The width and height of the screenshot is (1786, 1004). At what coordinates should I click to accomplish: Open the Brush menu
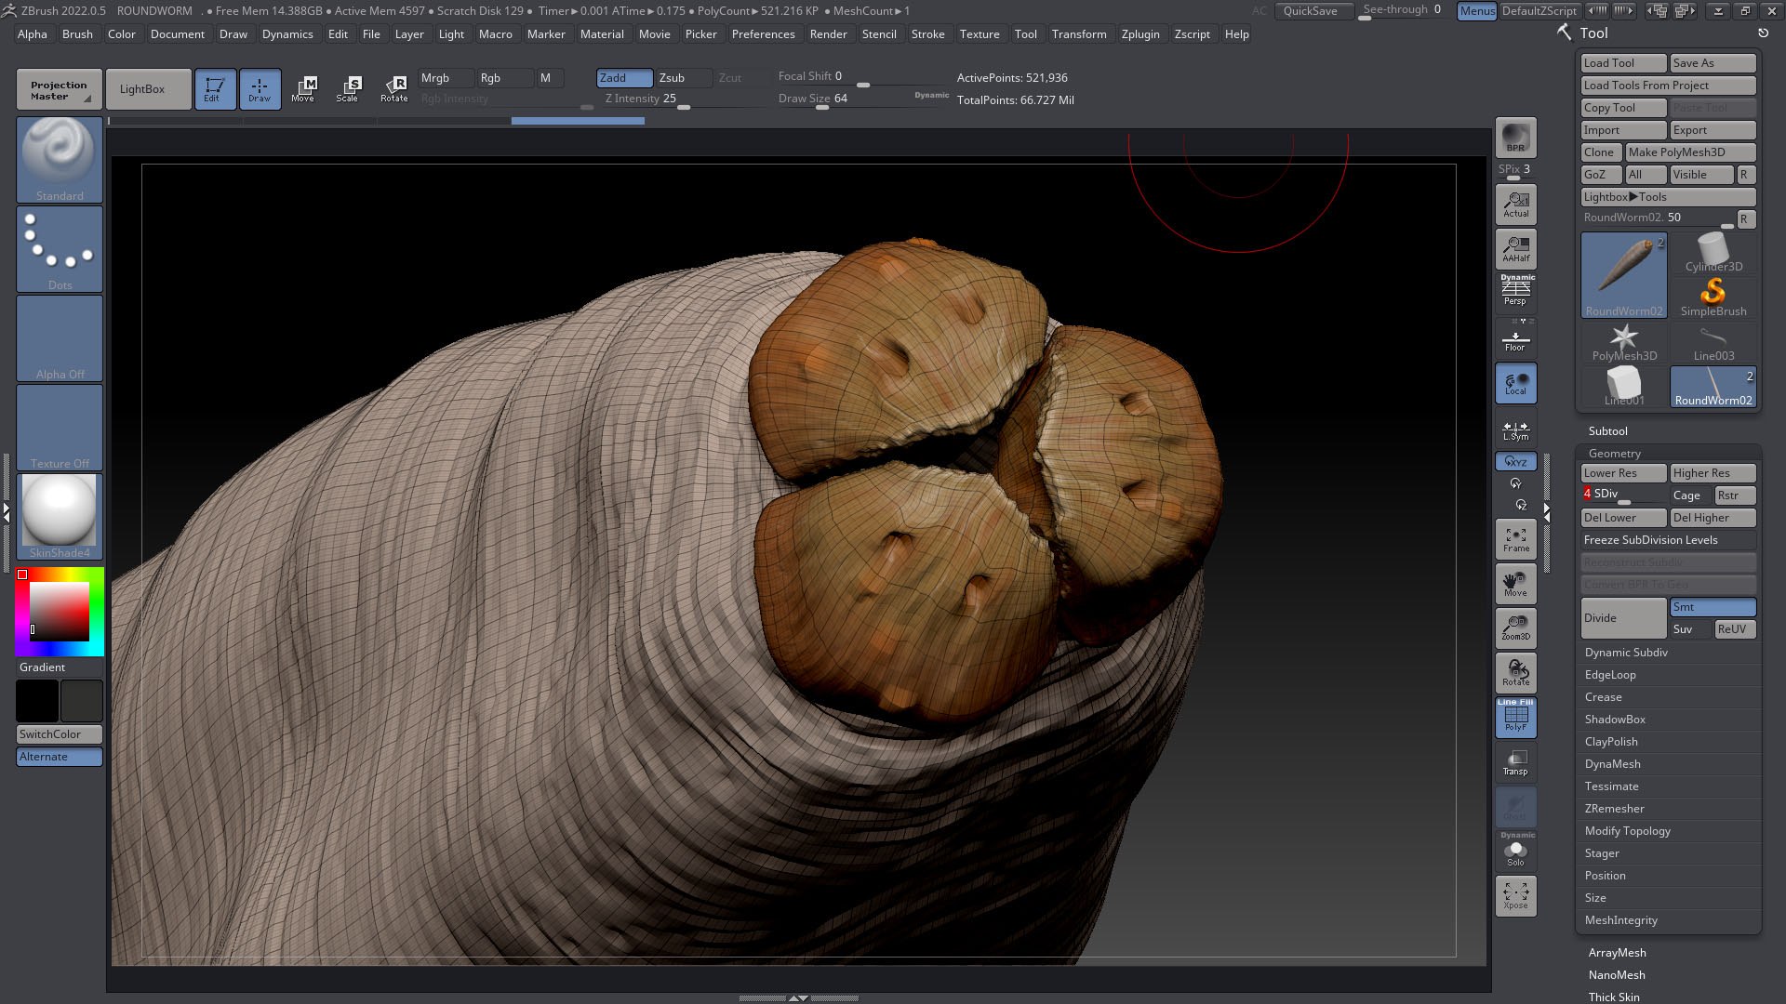(77, 34)
